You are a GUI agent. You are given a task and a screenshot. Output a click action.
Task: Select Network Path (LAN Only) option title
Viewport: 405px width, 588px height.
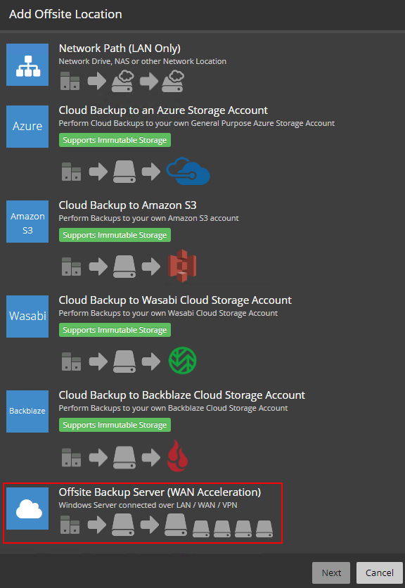point(120,49)
